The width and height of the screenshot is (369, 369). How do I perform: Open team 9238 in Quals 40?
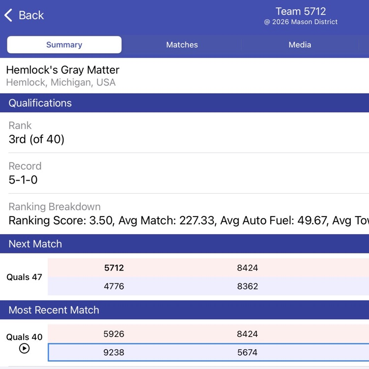(x=114, y=352)
